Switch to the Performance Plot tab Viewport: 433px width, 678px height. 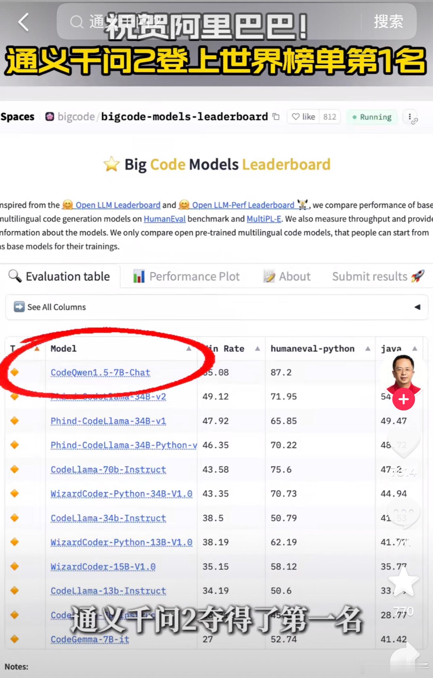coord(186,276)
